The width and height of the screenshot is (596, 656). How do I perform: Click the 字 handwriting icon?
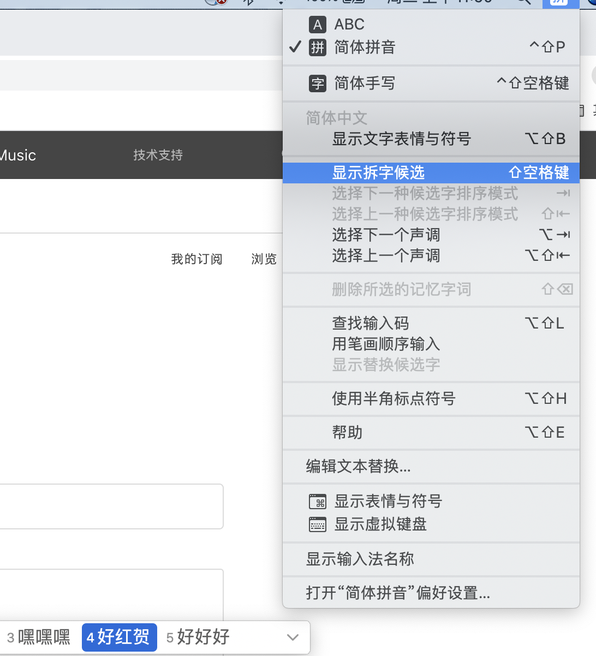point(317,84)
